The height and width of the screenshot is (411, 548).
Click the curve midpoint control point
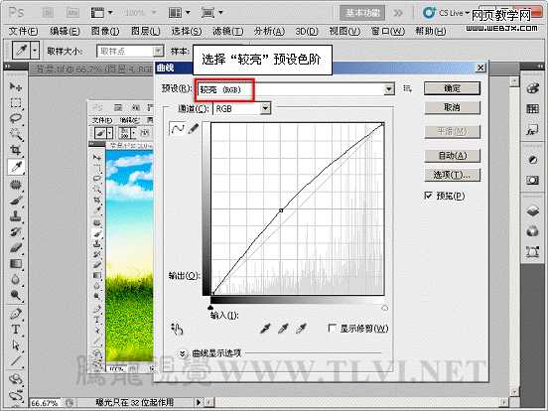coord(281,210)
